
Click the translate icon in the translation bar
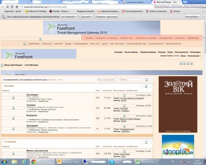(3, 16)
